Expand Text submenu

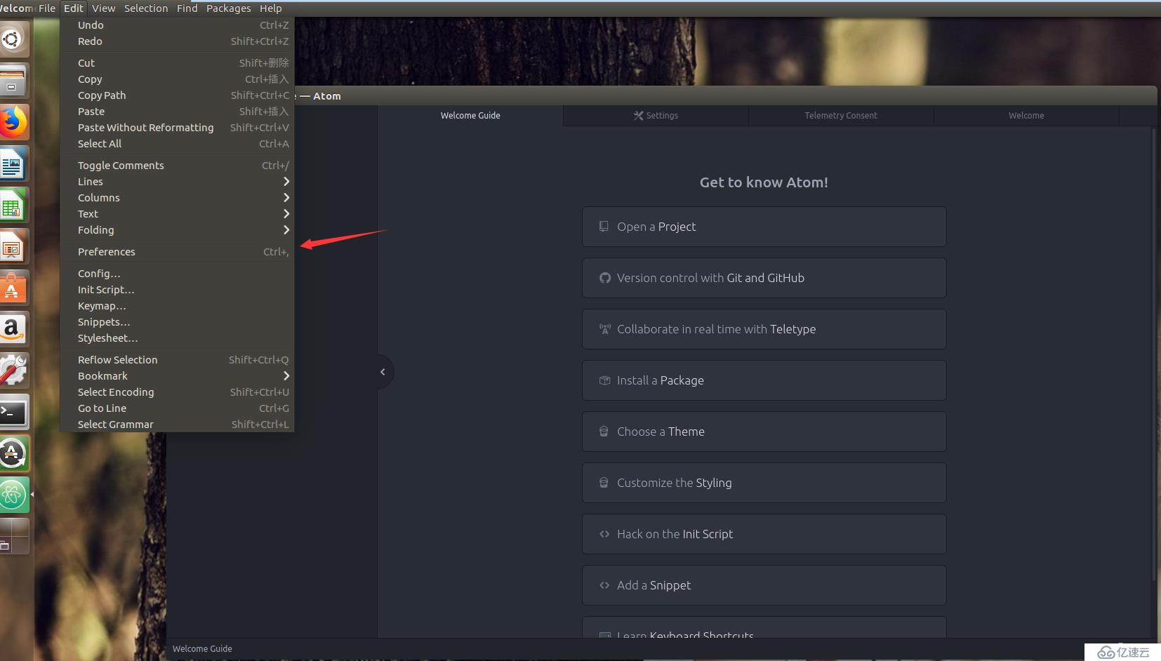(286, 214)
